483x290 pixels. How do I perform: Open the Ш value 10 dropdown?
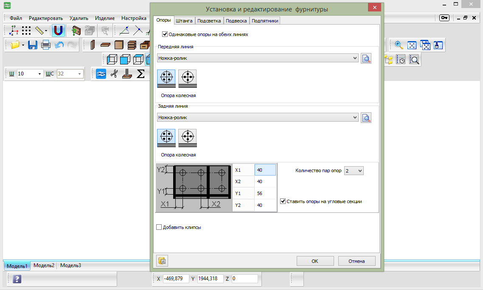(x=39, y=74)
